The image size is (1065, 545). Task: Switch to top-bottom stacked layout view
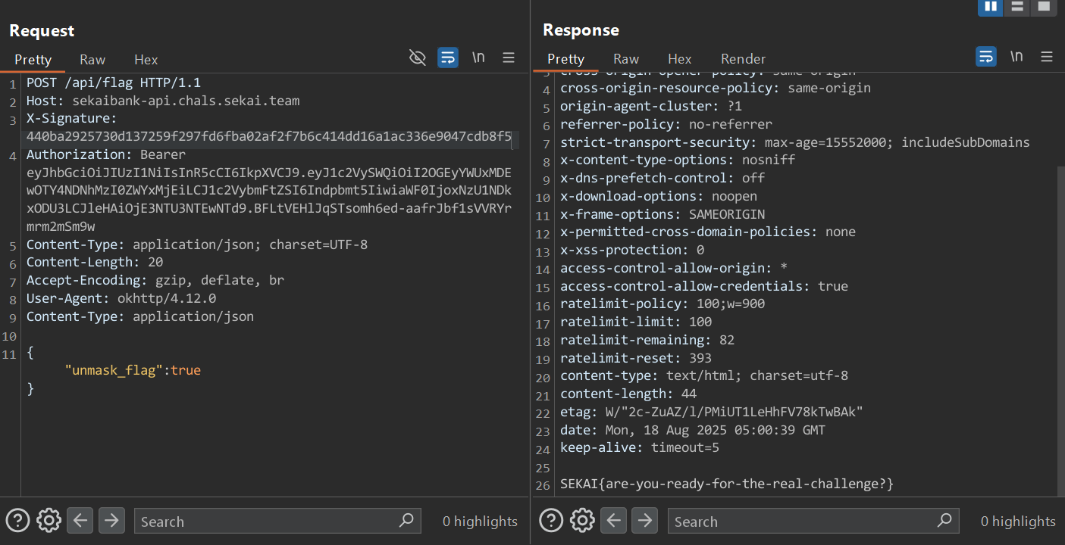(1017, 7)
